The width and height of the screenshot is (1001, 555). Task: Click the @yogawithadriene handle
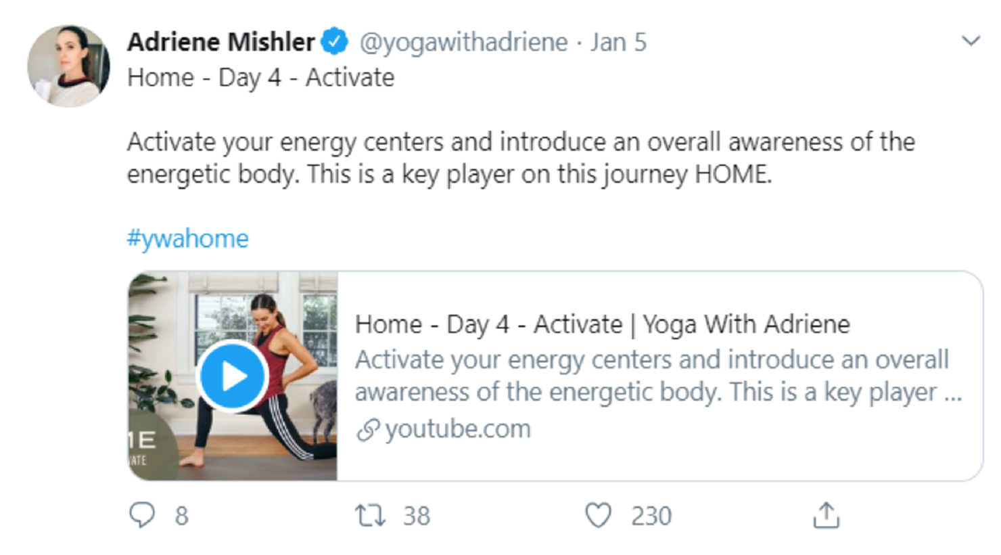click(x=463, y=42)
